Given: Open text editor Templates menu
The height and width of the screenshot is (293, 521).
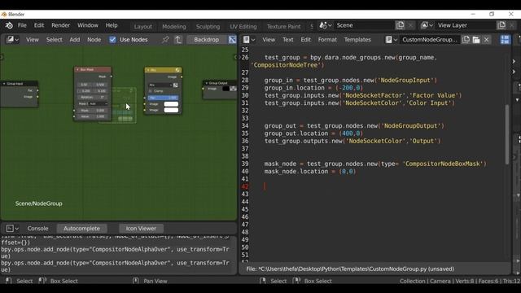Looking at the screenshot, I should [x=357, y=40].
